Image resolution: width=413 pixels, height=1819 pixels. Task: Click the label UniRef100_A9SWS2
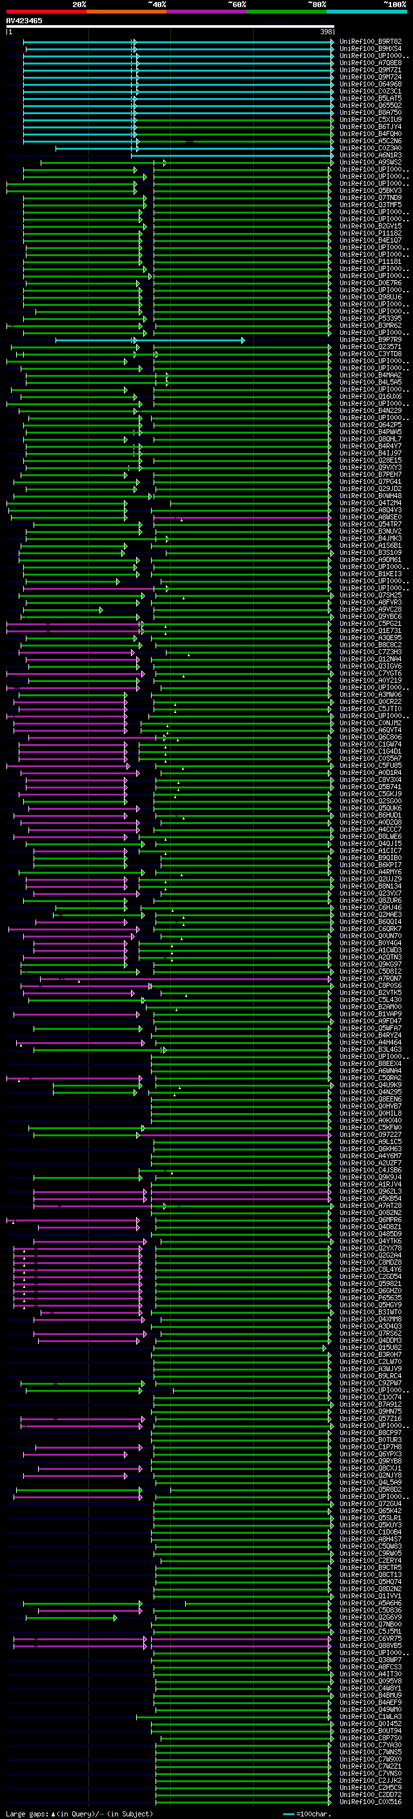point(370,163)
